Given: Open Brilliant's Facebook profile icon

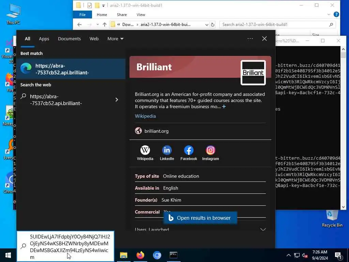Looking at the screenshot, I should [x=188, y=153].
